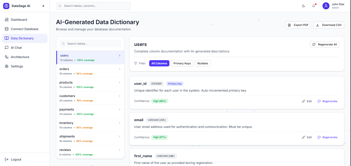Select the payments table name
351x166 pixels.
[x=67, y=109]
